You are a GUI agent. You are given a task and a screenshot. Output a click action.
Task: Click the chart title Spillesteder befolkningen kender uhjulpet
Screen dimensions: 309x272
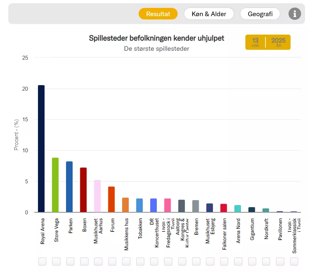tap(157, 38)
